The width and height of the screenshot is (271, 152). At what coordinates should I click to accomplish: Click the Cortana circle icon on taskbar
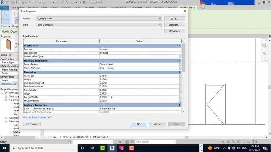coord(83,148)
